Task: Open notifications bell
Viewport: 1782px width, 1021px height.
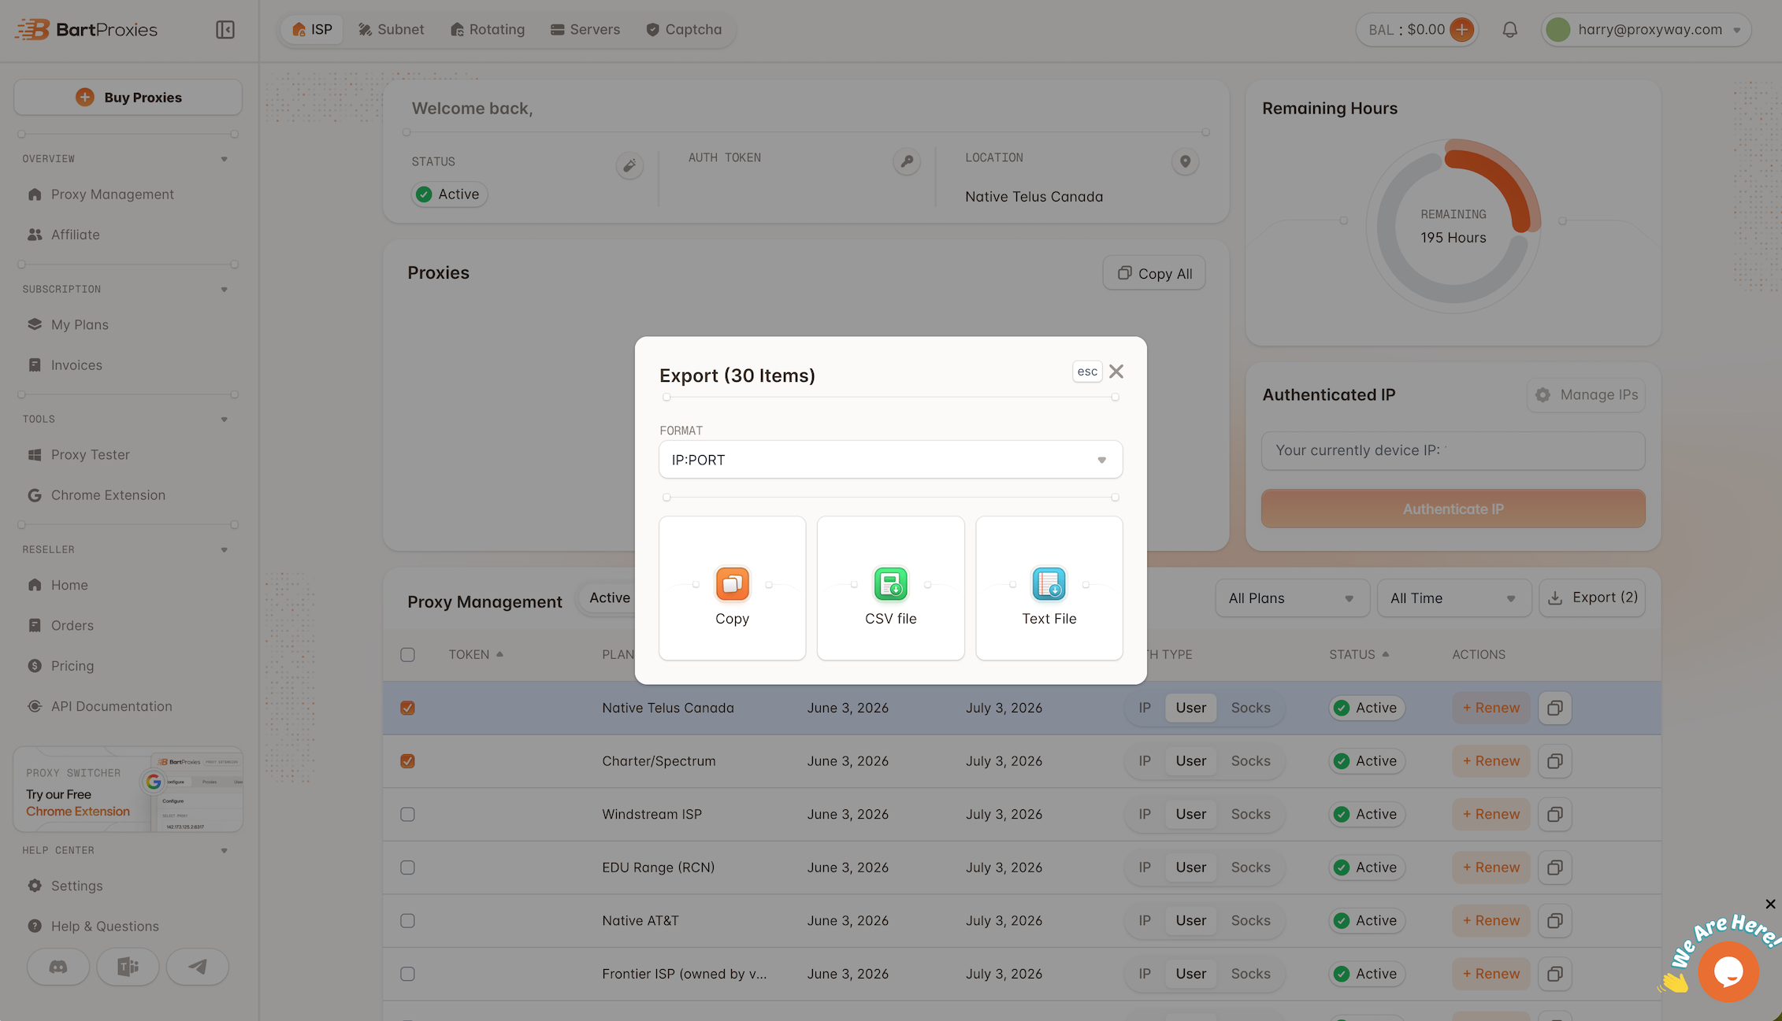Action: click(x=1509, y=30)
